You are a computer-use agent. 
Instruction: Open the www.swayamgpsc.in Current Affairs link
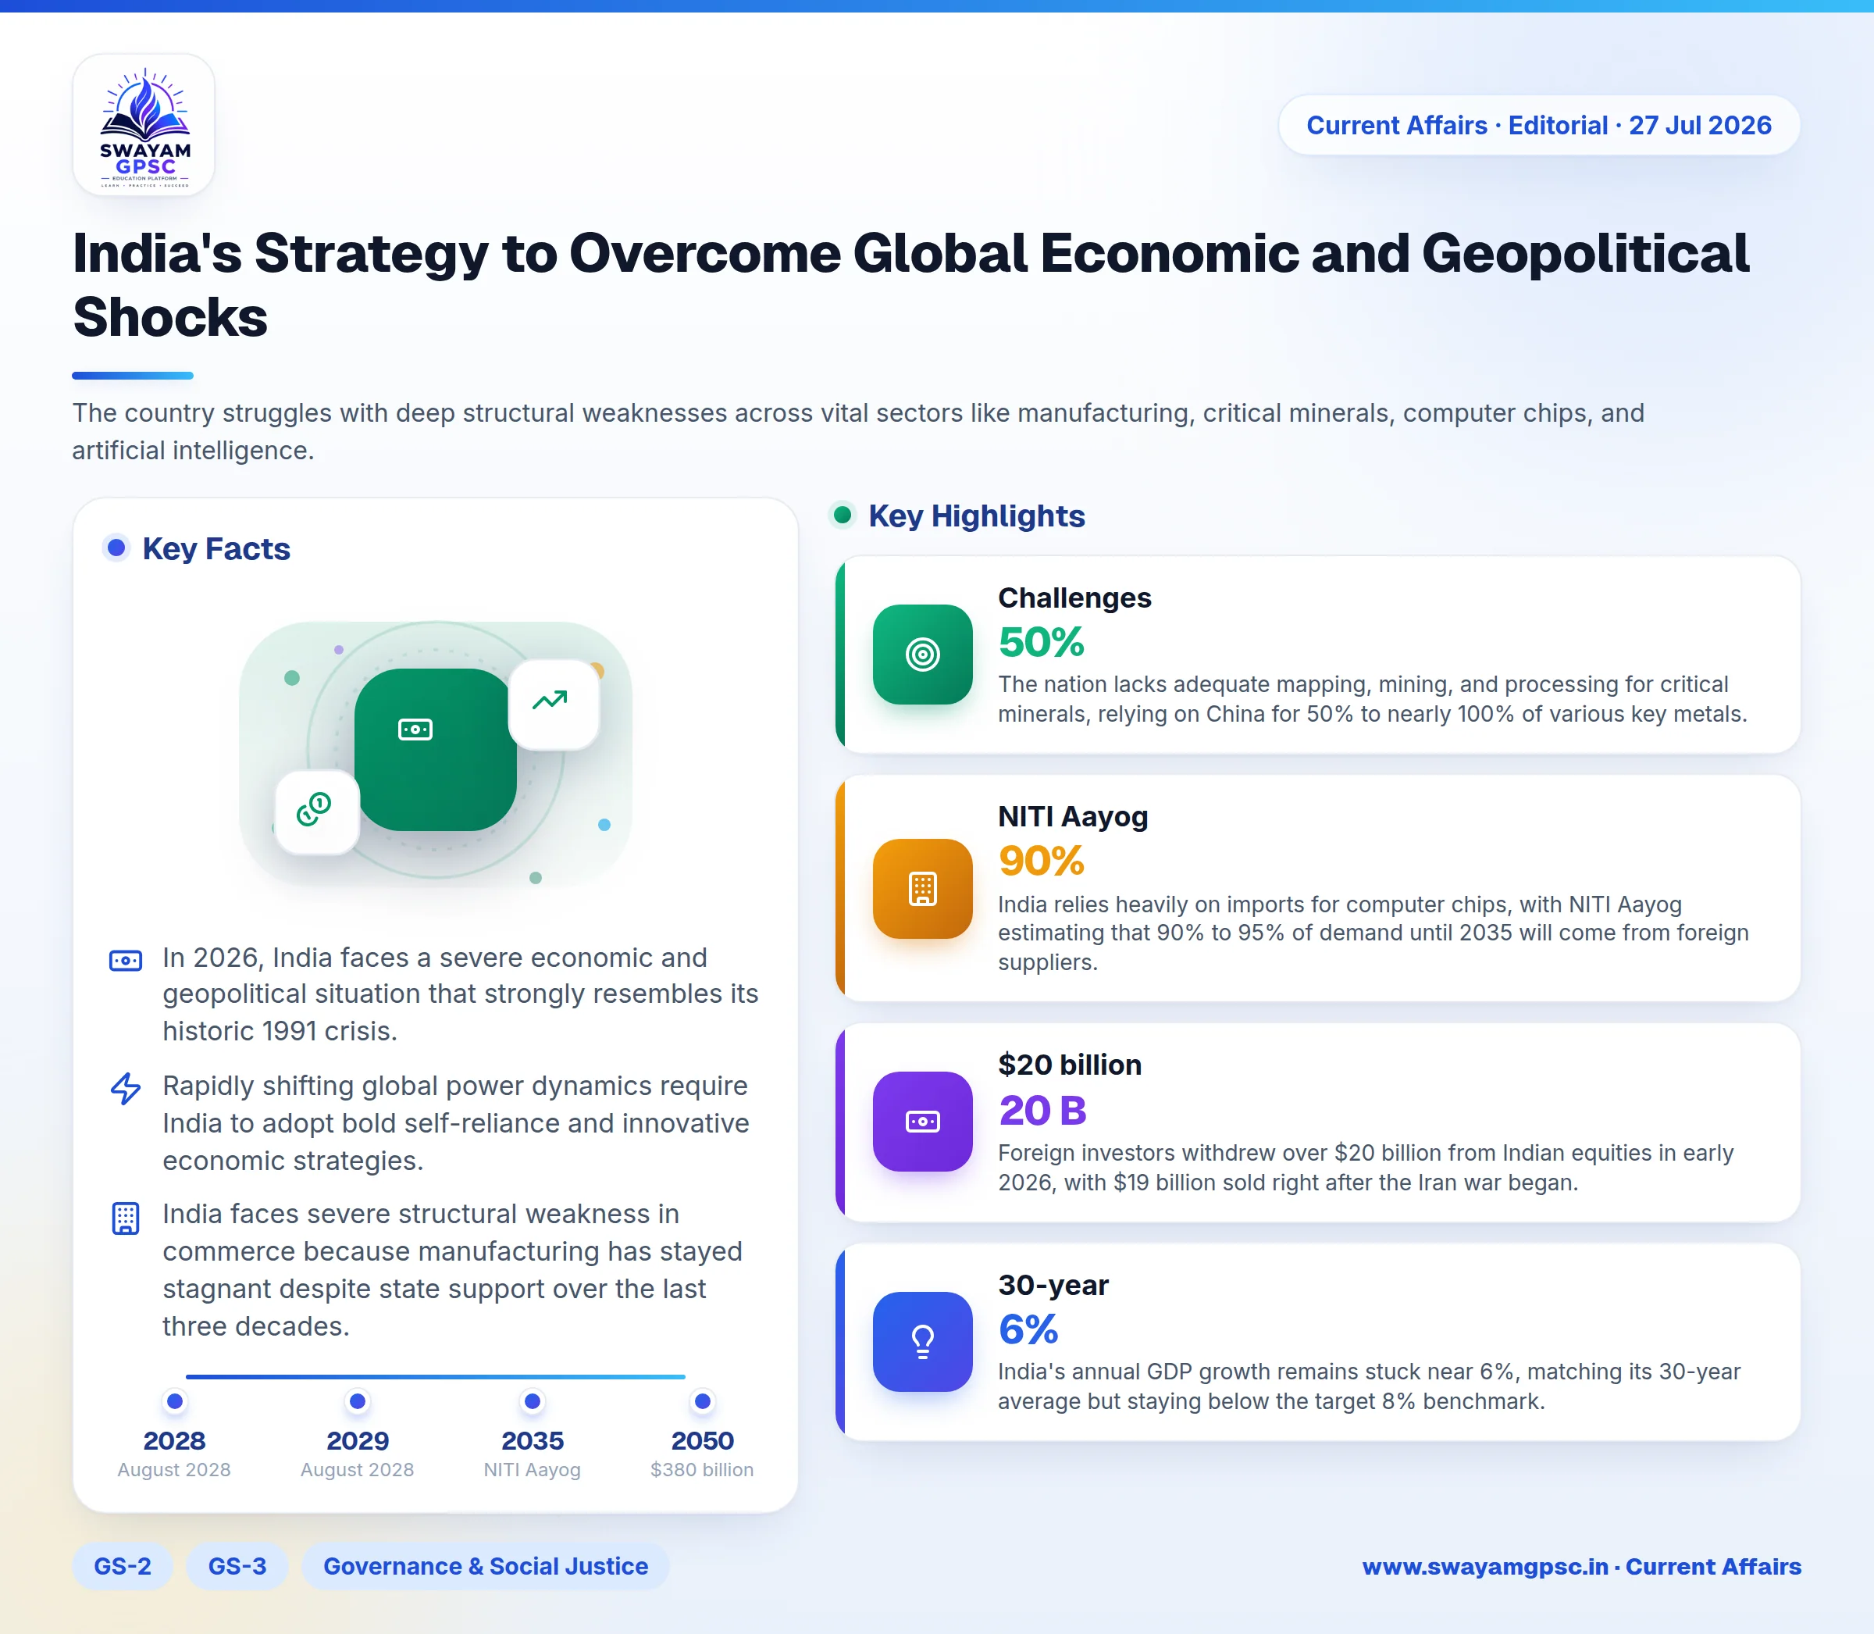click(x=1581, y=1567)
